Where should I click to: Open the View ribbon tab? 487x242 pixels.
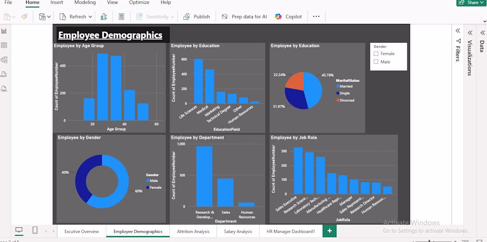[112, 3]
